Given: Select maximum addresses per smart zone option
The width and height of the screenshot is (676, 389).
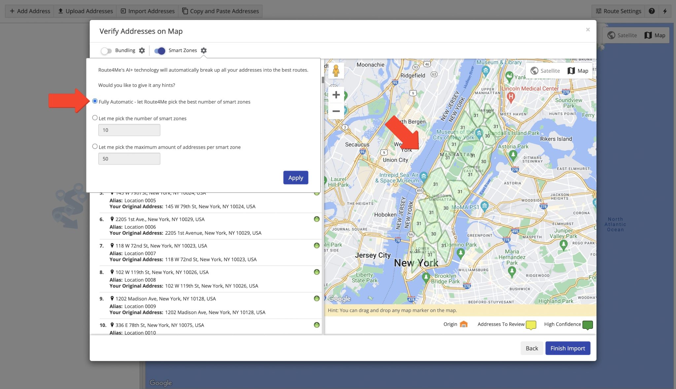Looking at the screenshot, I should point(95,146).
